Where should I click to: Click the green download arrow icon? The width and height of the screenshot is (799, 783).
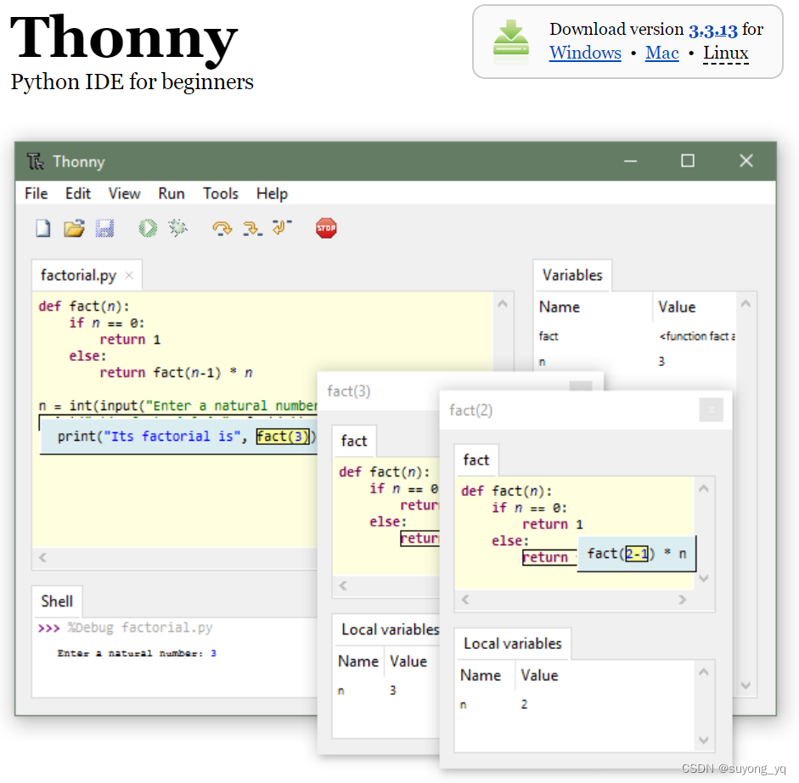pyautogui.click(x=510, y=37)
